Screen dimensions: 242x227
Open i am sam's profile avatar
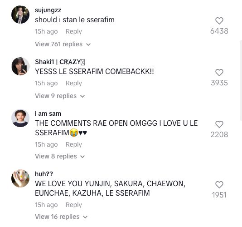coord(20,118)
